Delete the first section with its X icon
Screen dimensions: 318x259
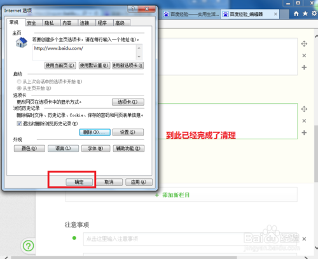[304, 55]
